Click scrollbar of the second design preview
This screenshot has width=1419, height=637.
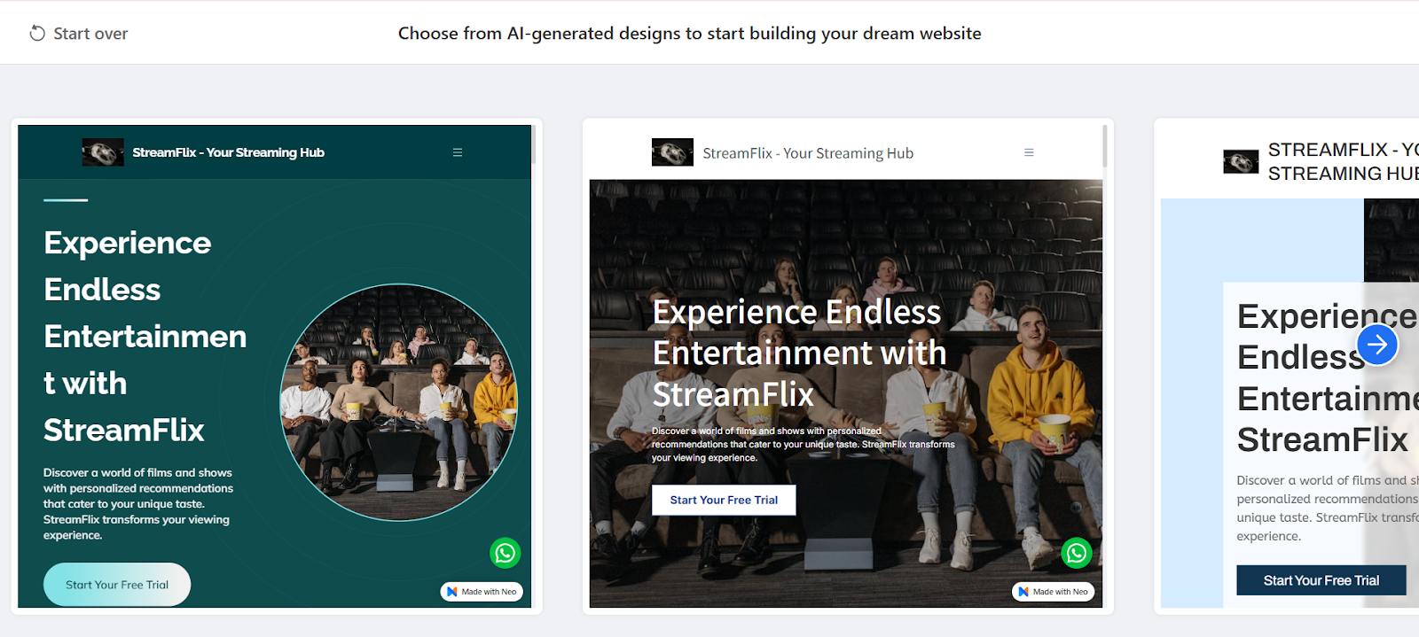pyautogui.click(x=1105, y=146)
